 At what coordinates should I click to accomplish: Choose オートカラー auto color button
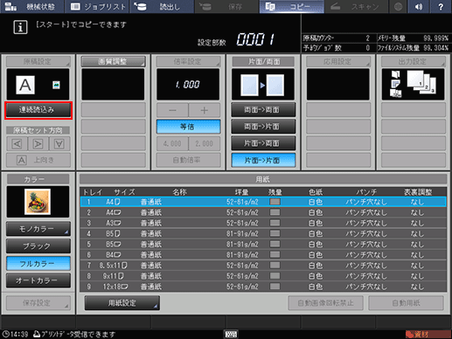[x=38, y=280]
